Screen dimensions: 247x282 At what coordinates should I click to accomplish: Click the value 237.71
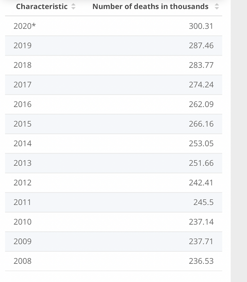201,241
